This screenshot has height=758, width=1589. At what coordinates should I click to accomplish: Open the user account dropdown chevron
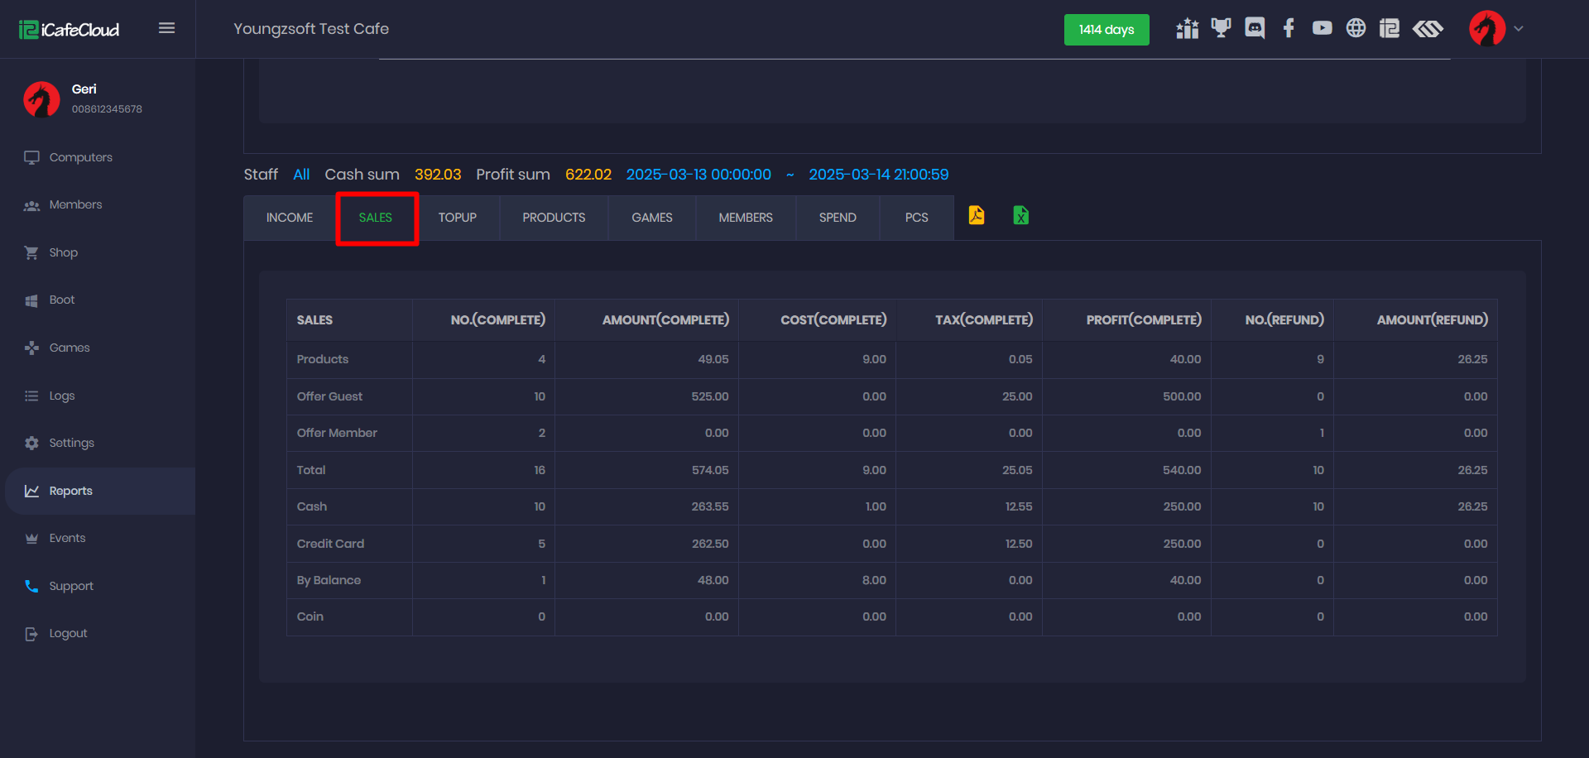pos(1520,28)
